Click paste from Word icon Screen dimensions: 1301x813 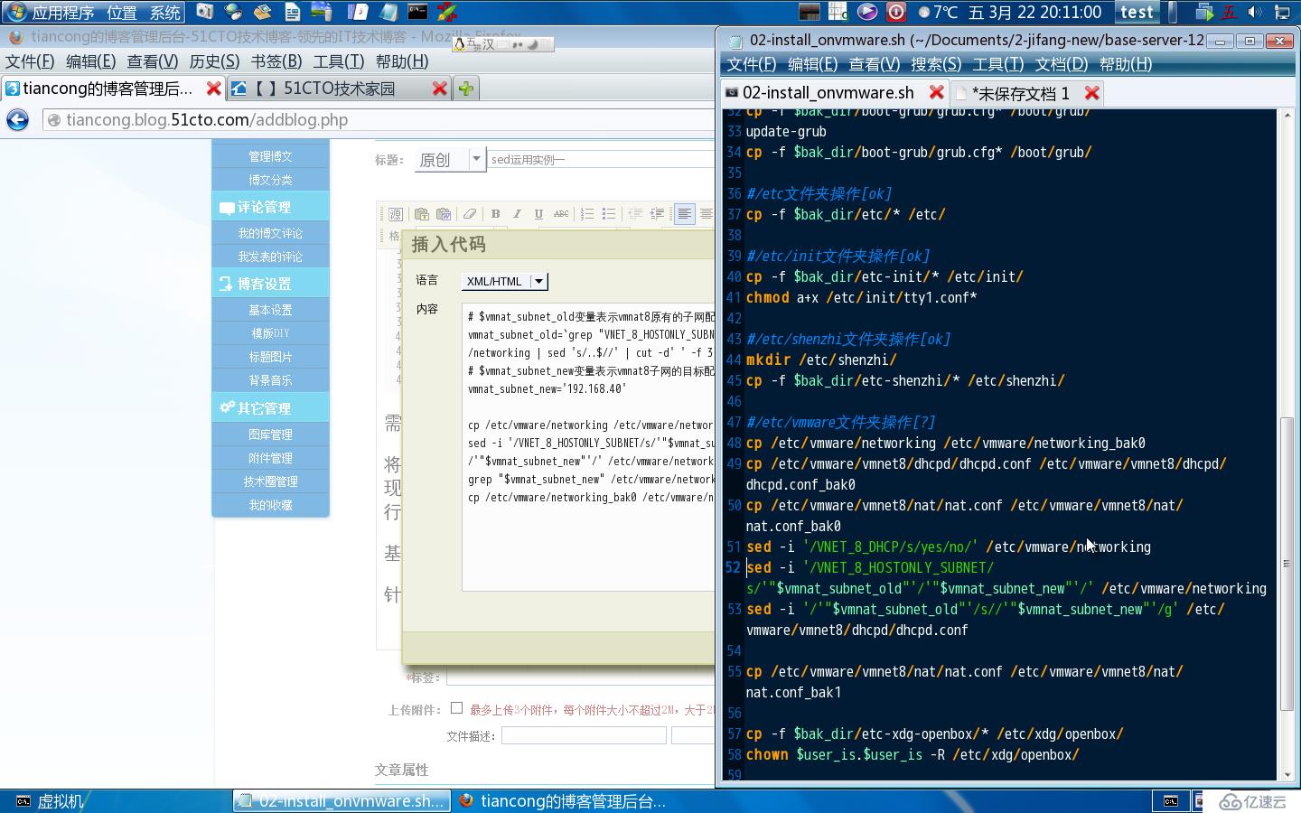444,214
